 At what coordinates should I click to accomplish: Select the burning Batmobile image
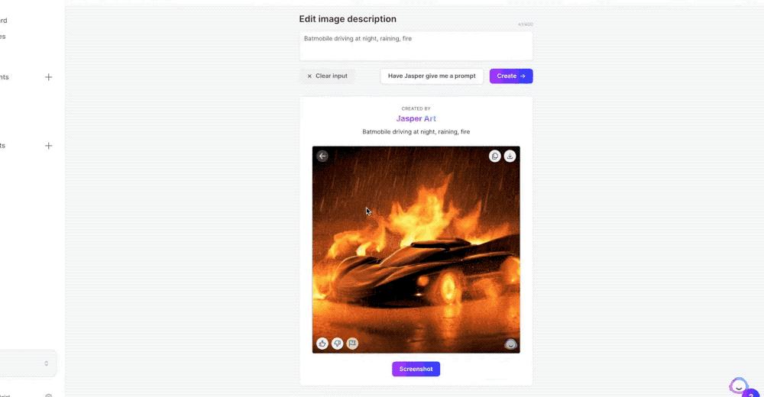(416, 250)
